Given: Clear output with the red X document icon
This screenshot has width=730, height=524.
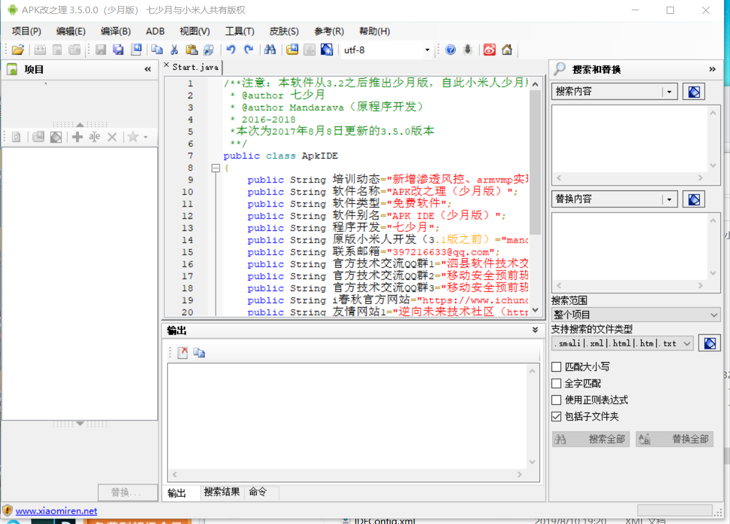Looking at the screenshot, I should [183, 353].
